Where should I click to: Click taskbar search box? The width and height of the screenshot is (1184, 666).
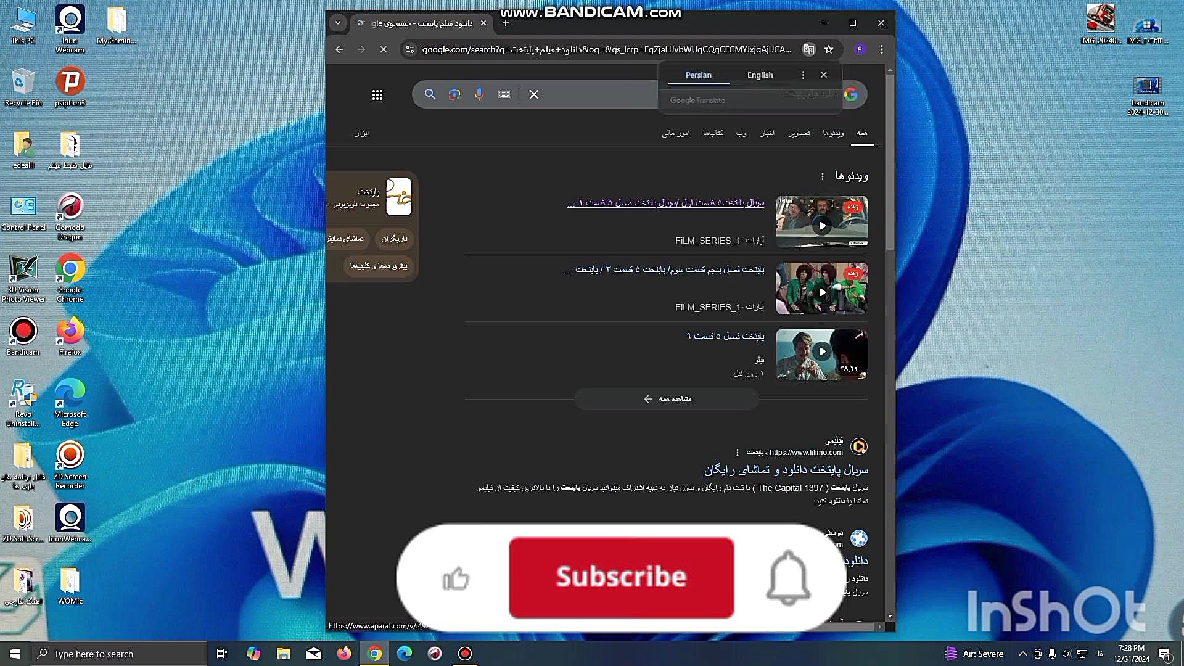[x=118, y=654]
